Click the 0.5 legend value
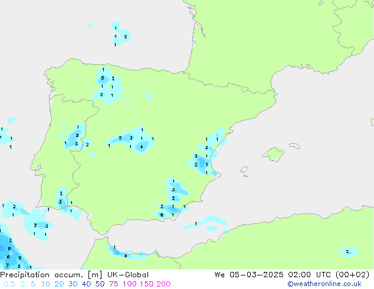374x289 pixels. click(9, 284)
